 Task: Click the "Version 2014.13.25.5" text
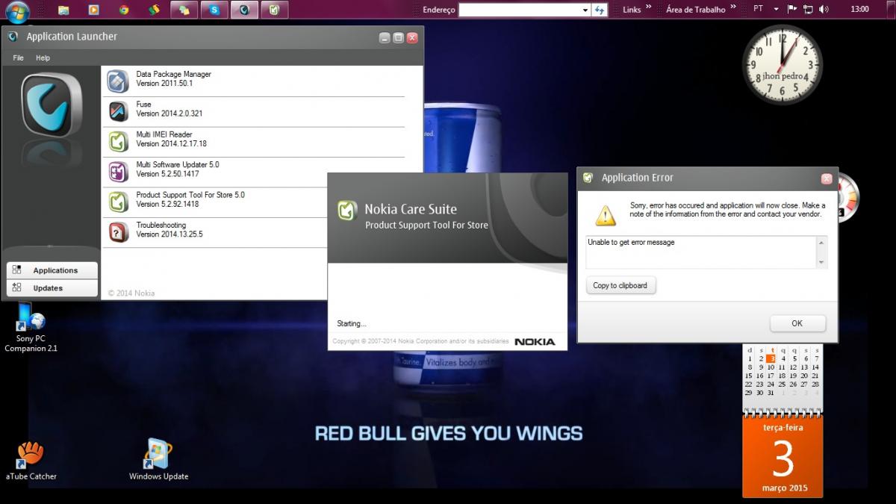[169, 234]
